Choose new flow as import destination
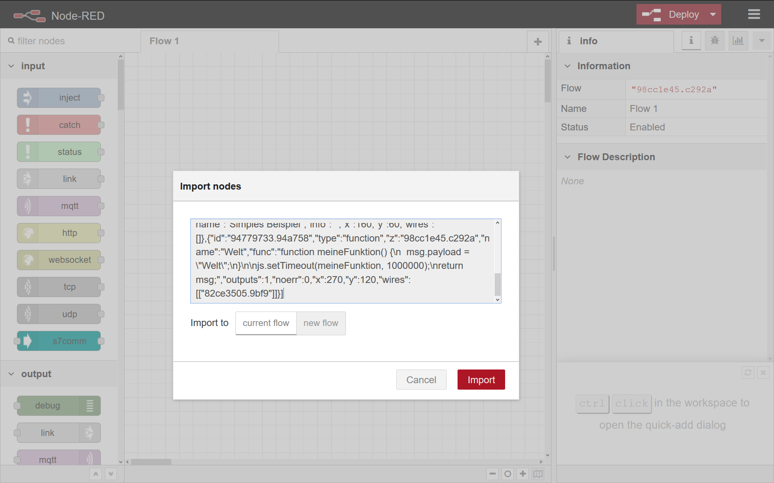Image resolution: width=774 pixels, height=483 pixels. pos(321,323)
